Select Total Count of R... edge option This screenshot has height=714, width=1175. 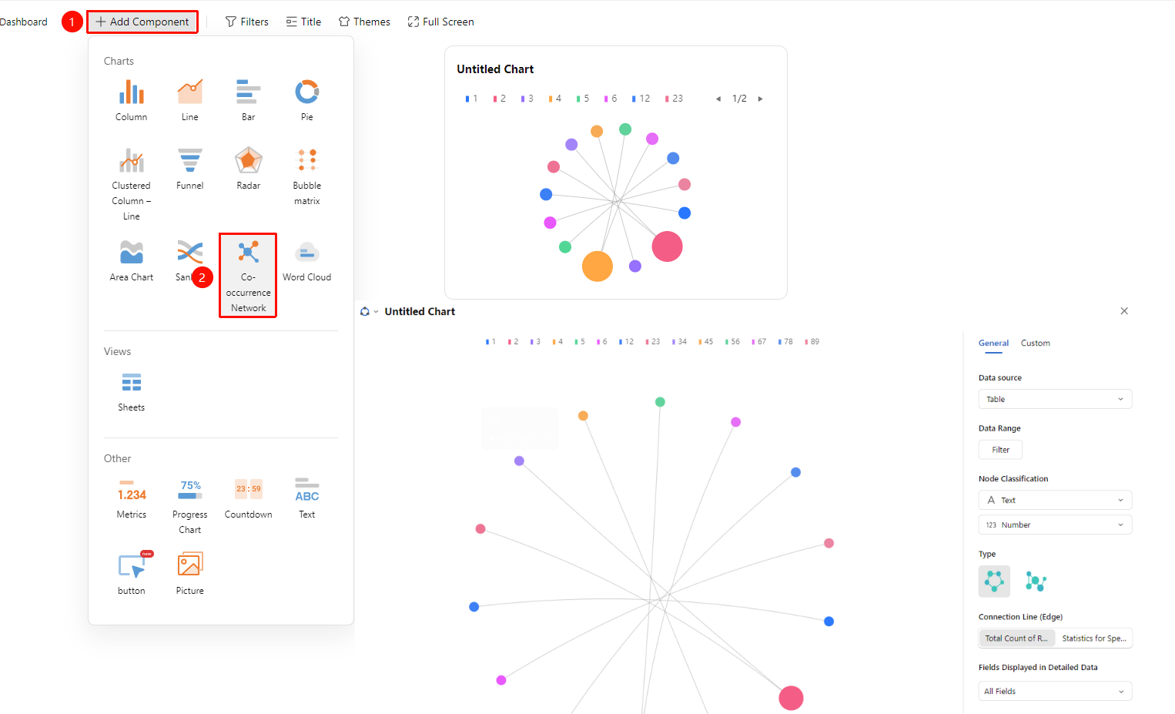(1016, 639)
